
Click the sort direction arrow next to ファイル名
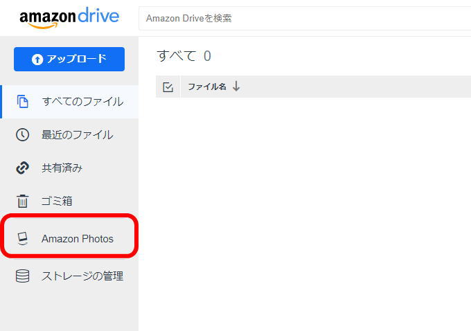click(x=236, y=86)
